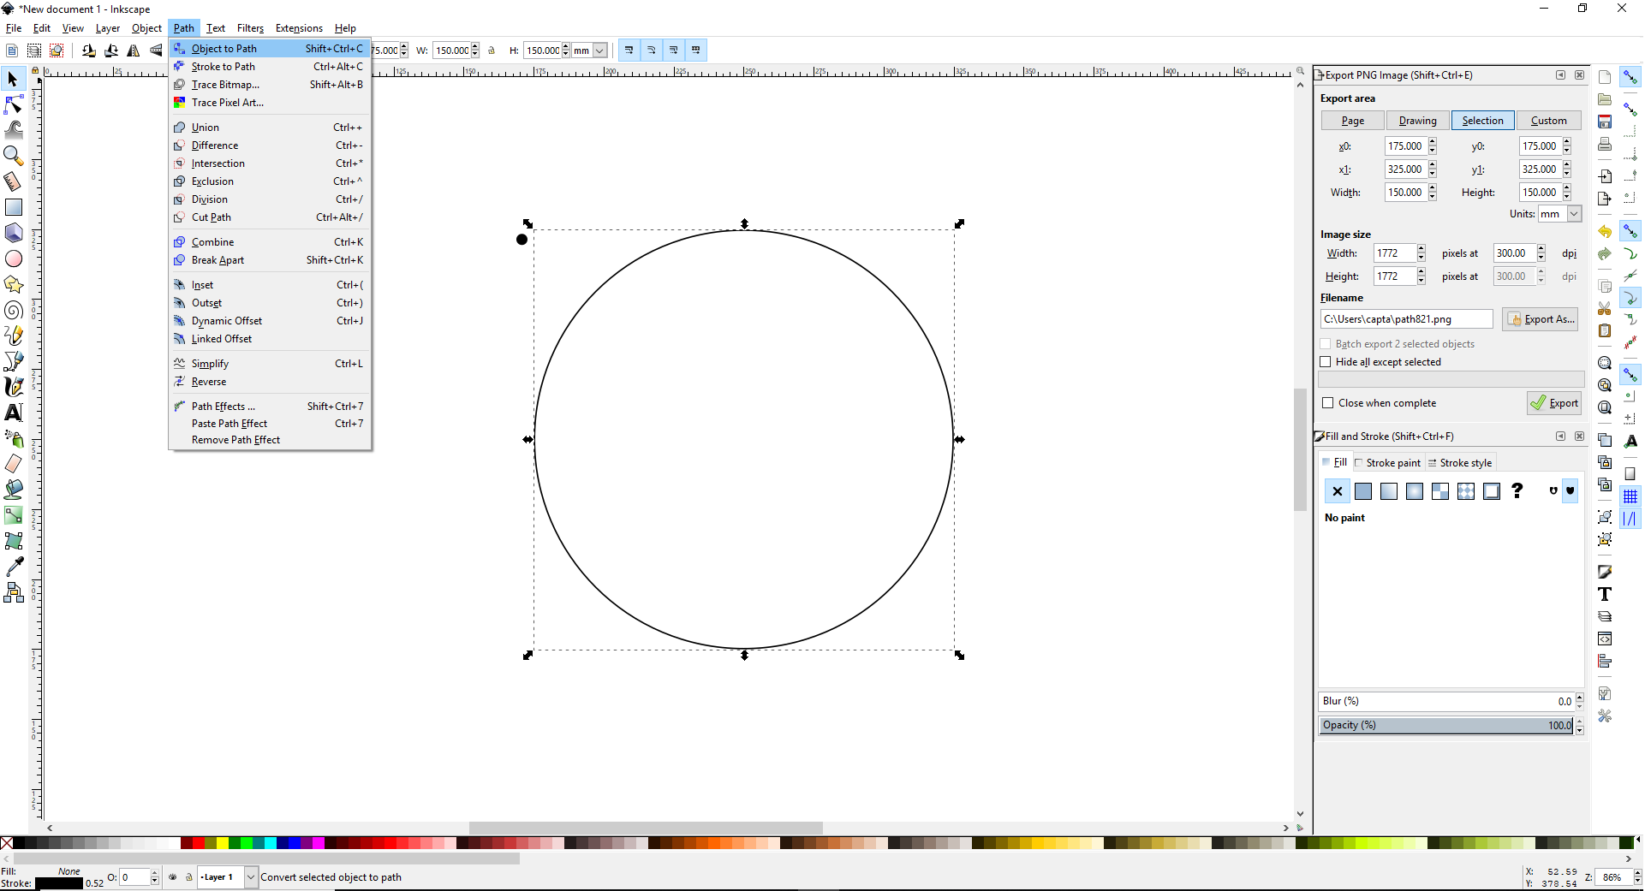
Task: Choose Break Apart from Path menu
Action: (270, 260)
